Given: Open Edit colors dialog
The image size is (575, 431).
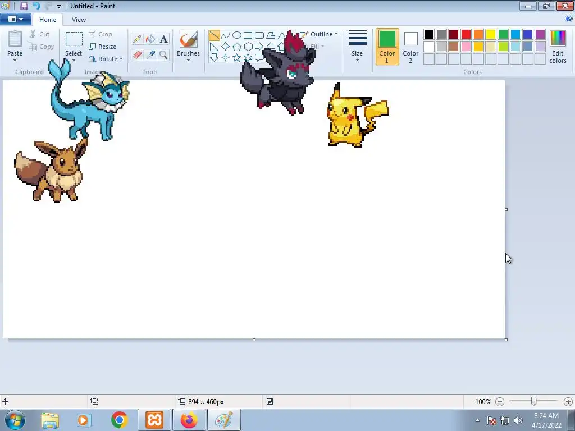Looking at the screenshot, I should (x=558, y=47).
